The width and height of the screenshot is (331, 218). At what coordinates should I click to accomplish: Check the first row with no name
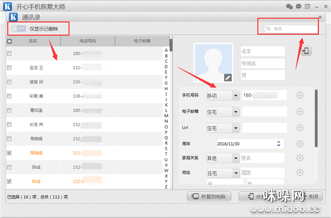point(9,54)
